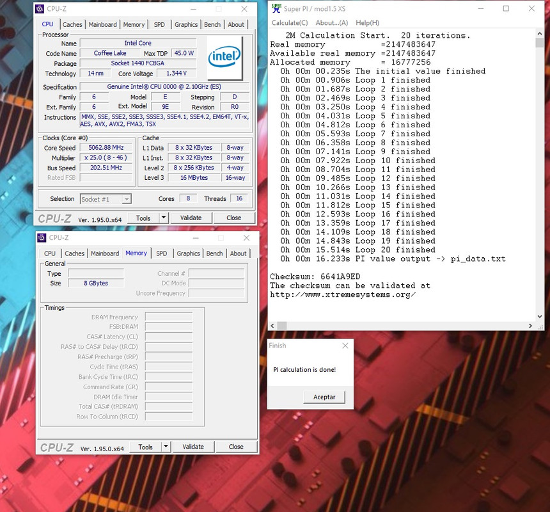Open SPD tab in bottom CPU-Z window
Viewport: 550px width, 512px height.
coord(161,253)
